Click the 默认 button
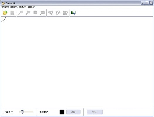Viewport: 154px width, 117px height. (95, 112)
